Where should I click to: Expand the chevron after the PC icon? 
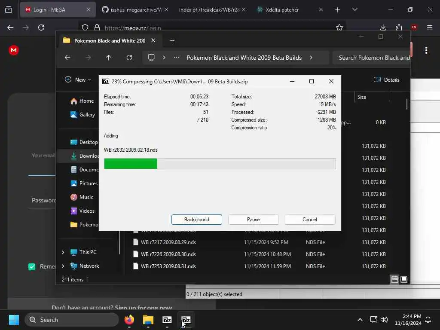click(x=164, y=58)
